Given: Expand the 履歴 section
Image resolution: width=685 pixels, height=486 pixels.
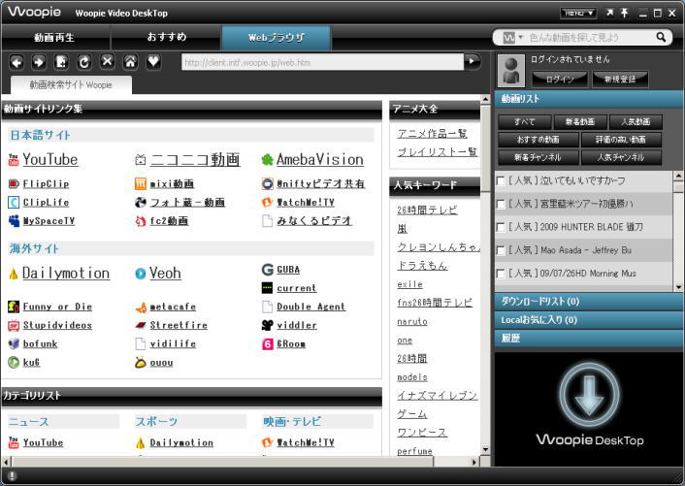Looking at the screenshot, I should [x=589, y=339].
